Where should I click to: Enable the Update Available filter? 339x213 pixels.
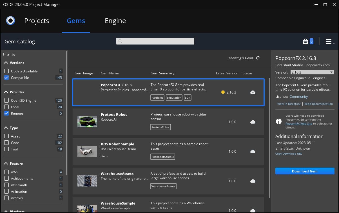pos(6,71)
